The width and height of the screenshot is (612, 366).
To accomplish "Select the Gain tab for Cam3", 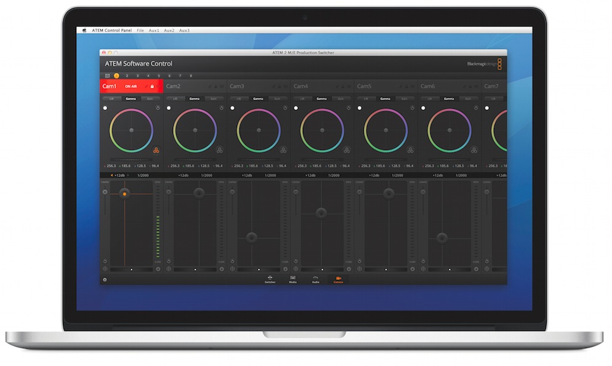I will point(276,99).
